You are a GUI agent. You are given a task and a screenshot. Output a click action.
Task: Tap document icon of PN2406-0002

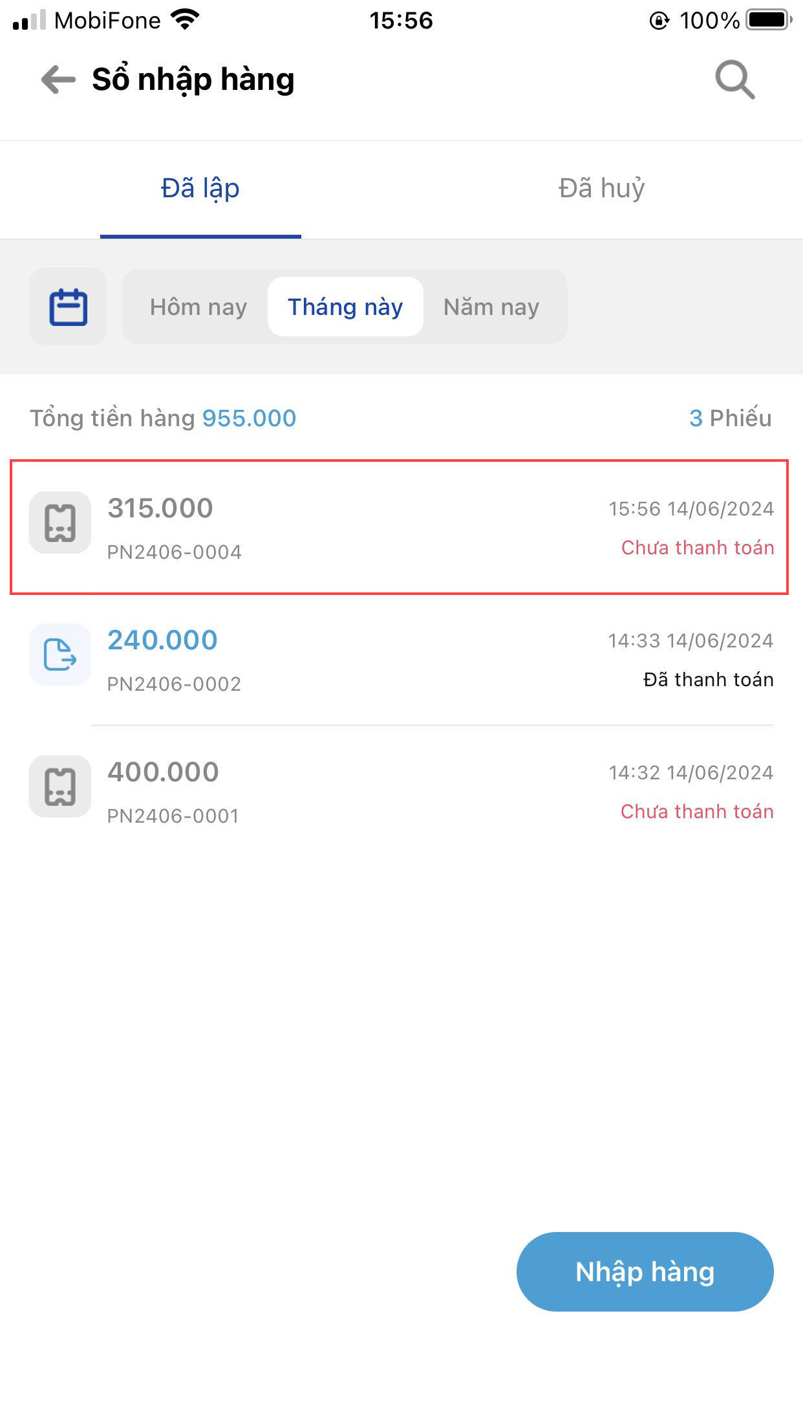(60, 654)
